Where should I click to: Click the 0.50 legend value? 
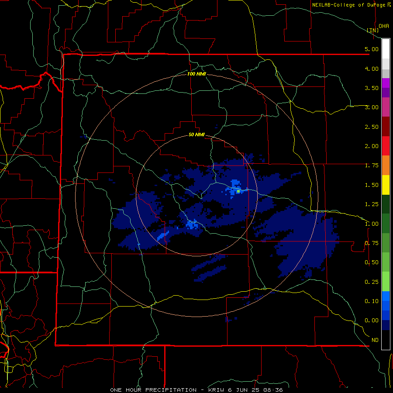point(372,262)
